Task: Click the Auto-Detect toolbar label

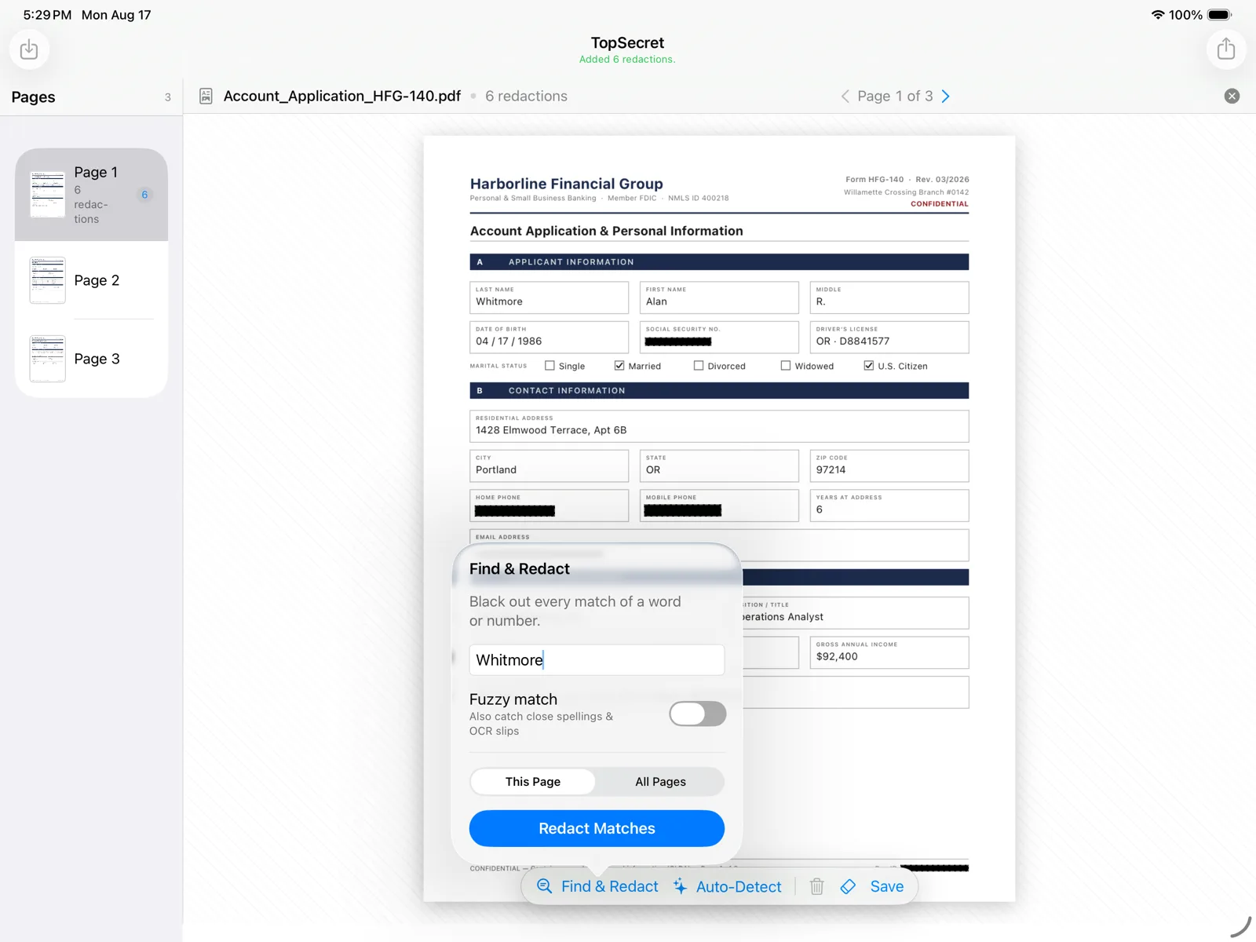Action: click(x=739, y=886)
